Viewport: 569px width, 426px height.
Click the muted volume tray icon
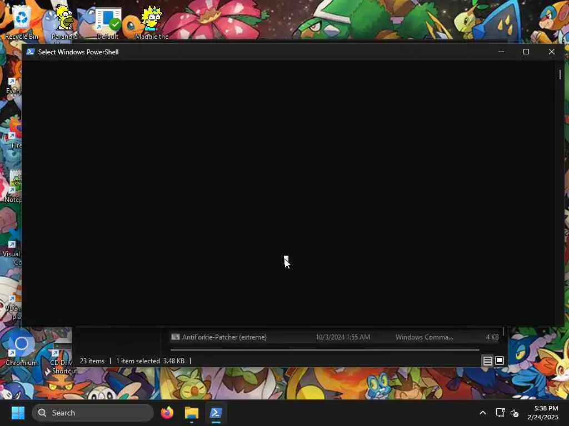click(514, 413)
